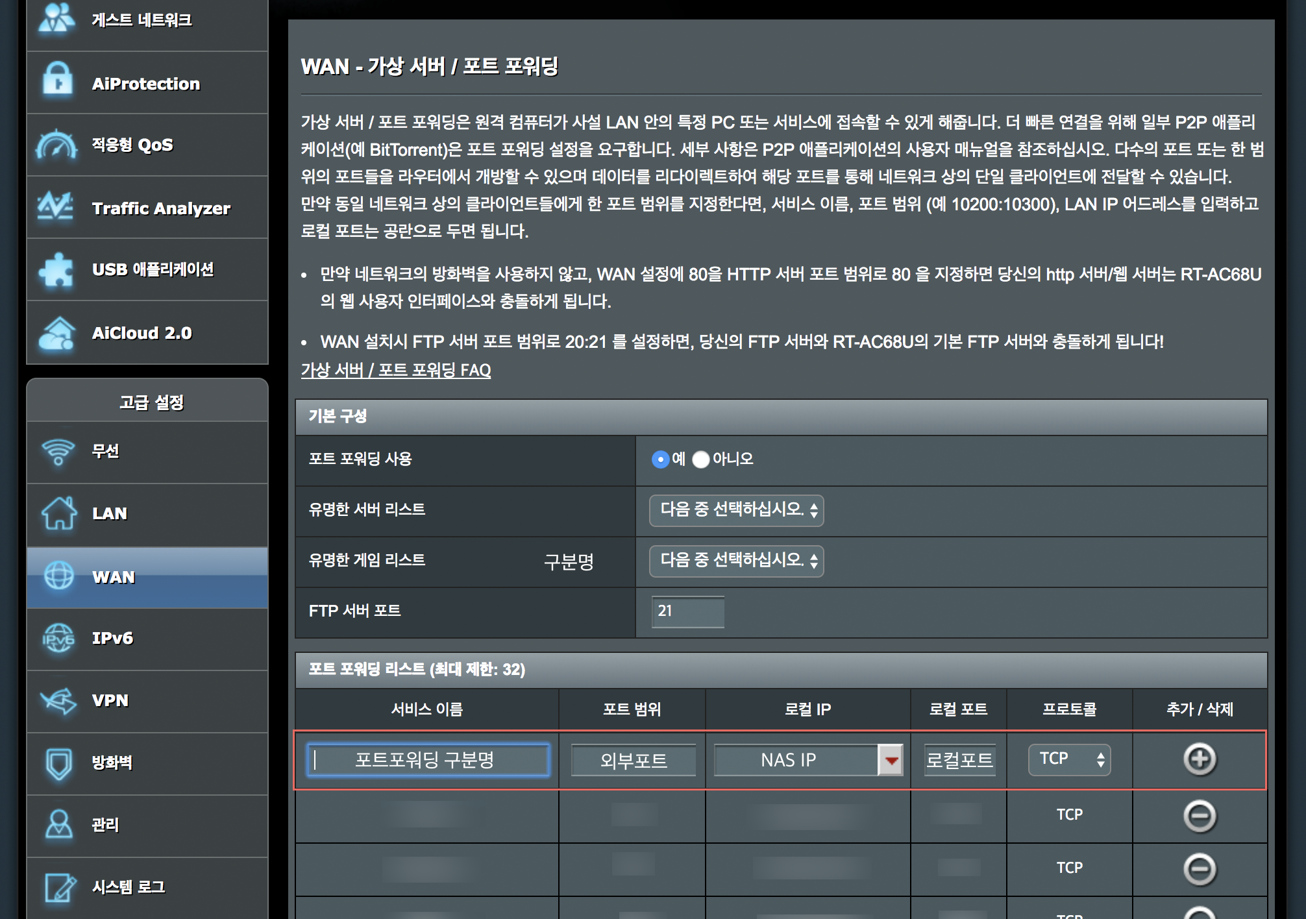Open AiCloud 2.0 menu item
1306x919 pixels.
pos(147,333)
